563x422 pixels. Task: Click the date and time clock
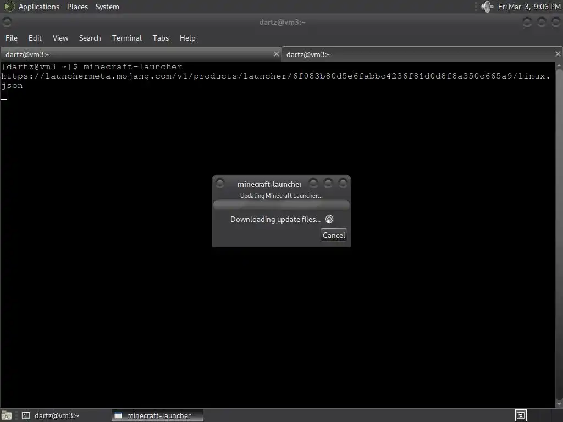coord(529,7)
